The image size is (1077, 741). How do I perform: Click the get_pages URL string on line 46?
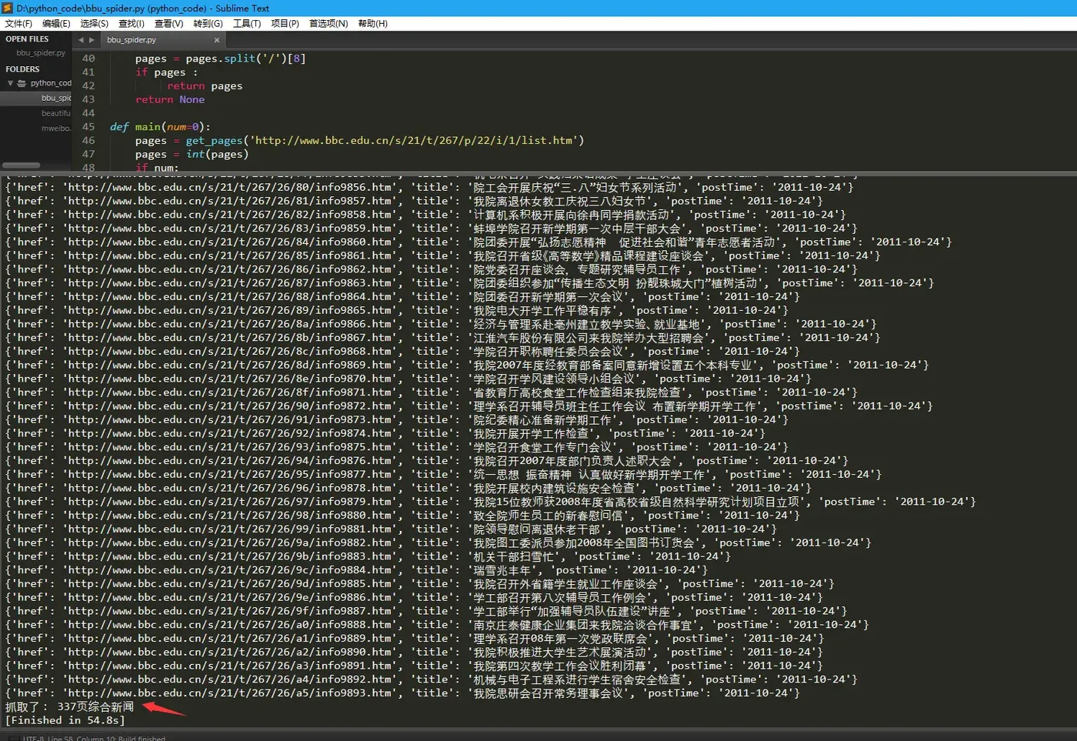[414, 141]
